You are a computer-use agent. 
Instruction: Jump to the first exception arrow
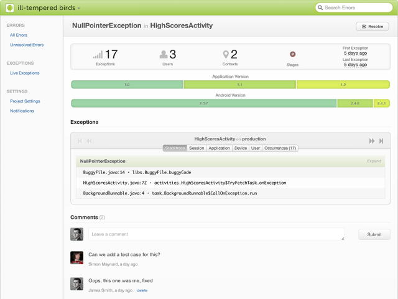[80, 141]
